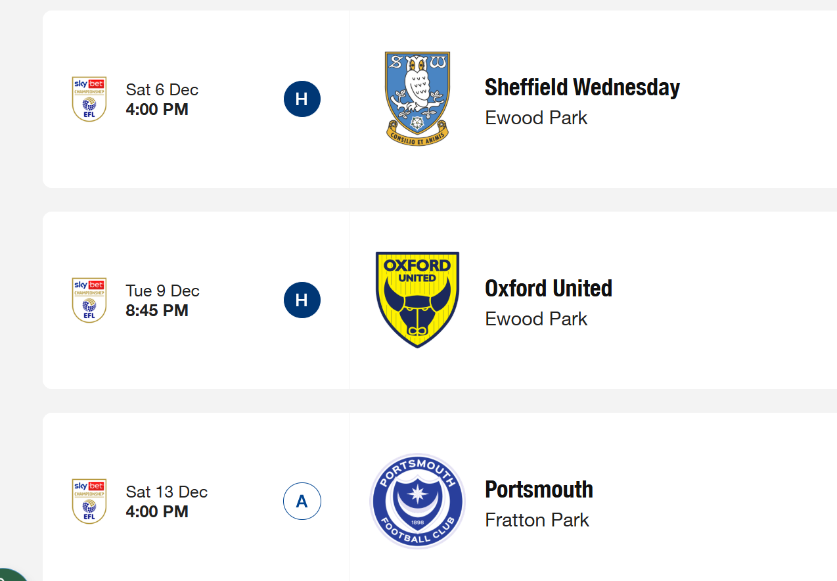
Task: Click Sky Bet Championship logo beside Sheffield Wednesday fixture
Action: pyautogui.click(x=89, y=99)
